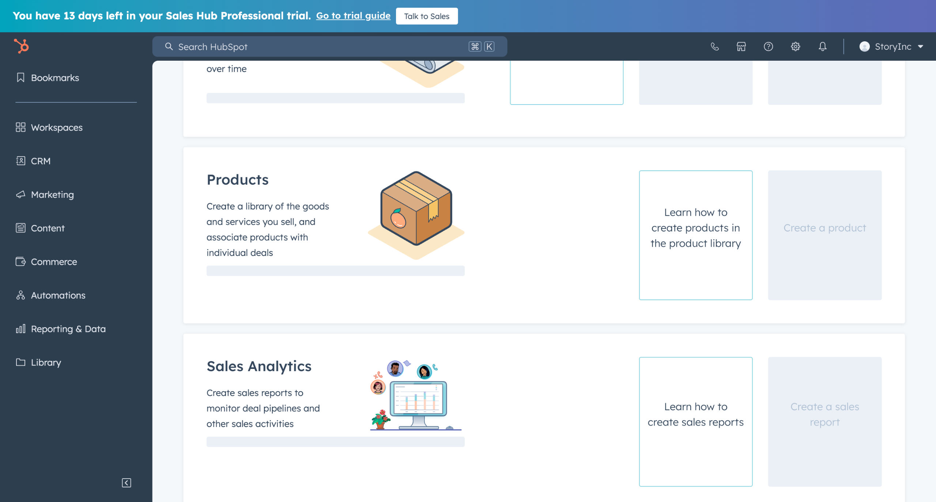The width and height of the screenshot is (936, 502).
Task: Click the Bookmarks ribbon icon
Action: pyautogui.click(x=20, y=78)
